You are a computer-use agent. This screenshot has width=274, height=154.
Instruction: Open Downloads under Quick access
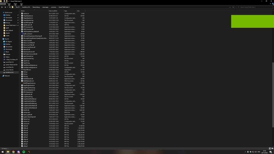pos(9,18)
